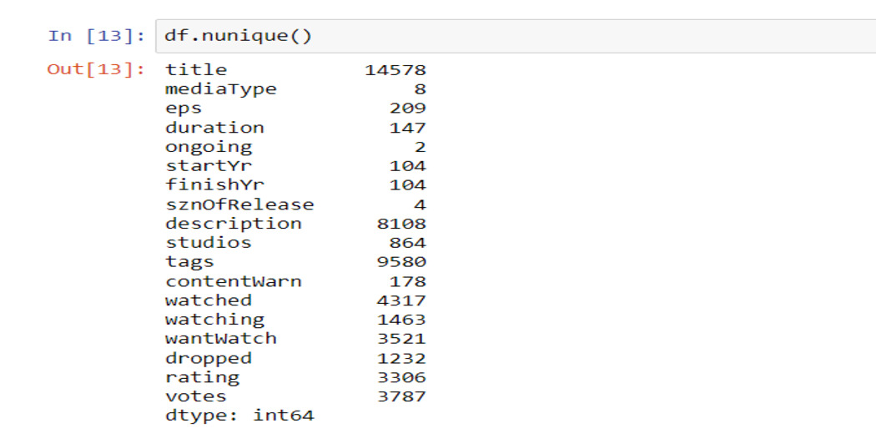This screenshot has height=434, width=876.
Task: Click the value 8108 in the output
Action: coord(401,224)
